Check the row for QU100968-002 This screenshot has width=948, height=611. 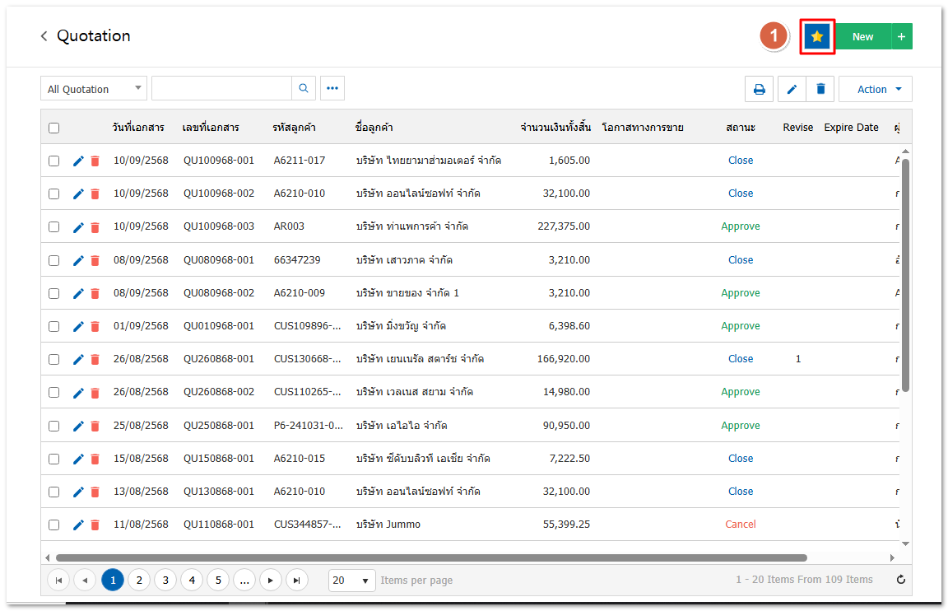54,194
